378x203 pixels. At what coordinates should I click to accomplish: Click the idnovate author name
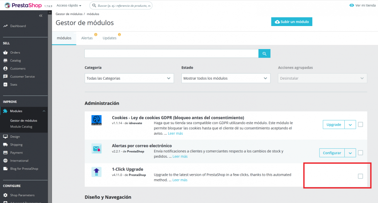[135, 123]
